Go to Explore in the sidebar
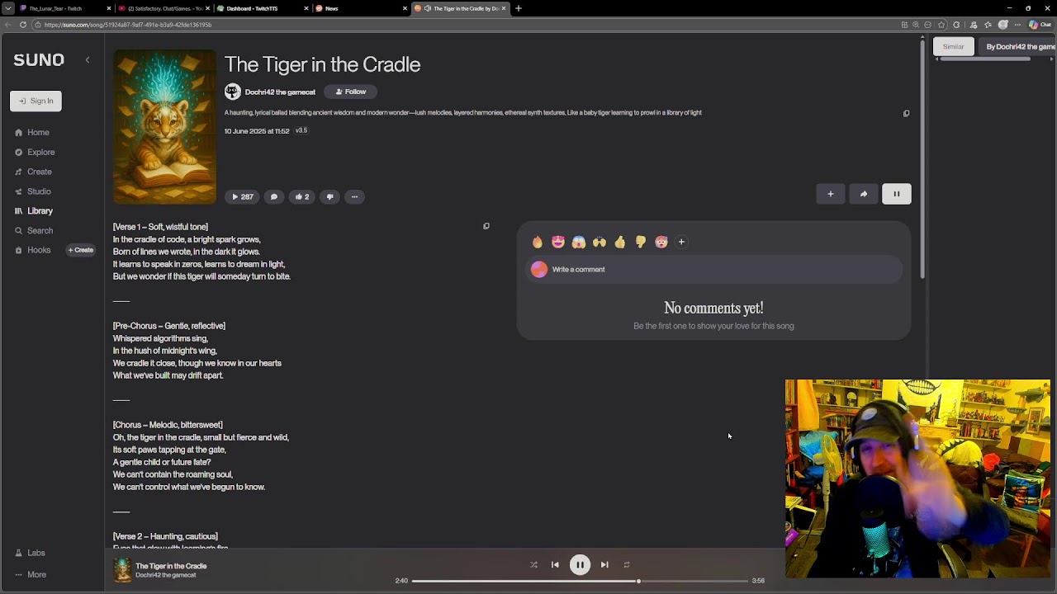The image size is (1057, 594). tap(35, 152)
